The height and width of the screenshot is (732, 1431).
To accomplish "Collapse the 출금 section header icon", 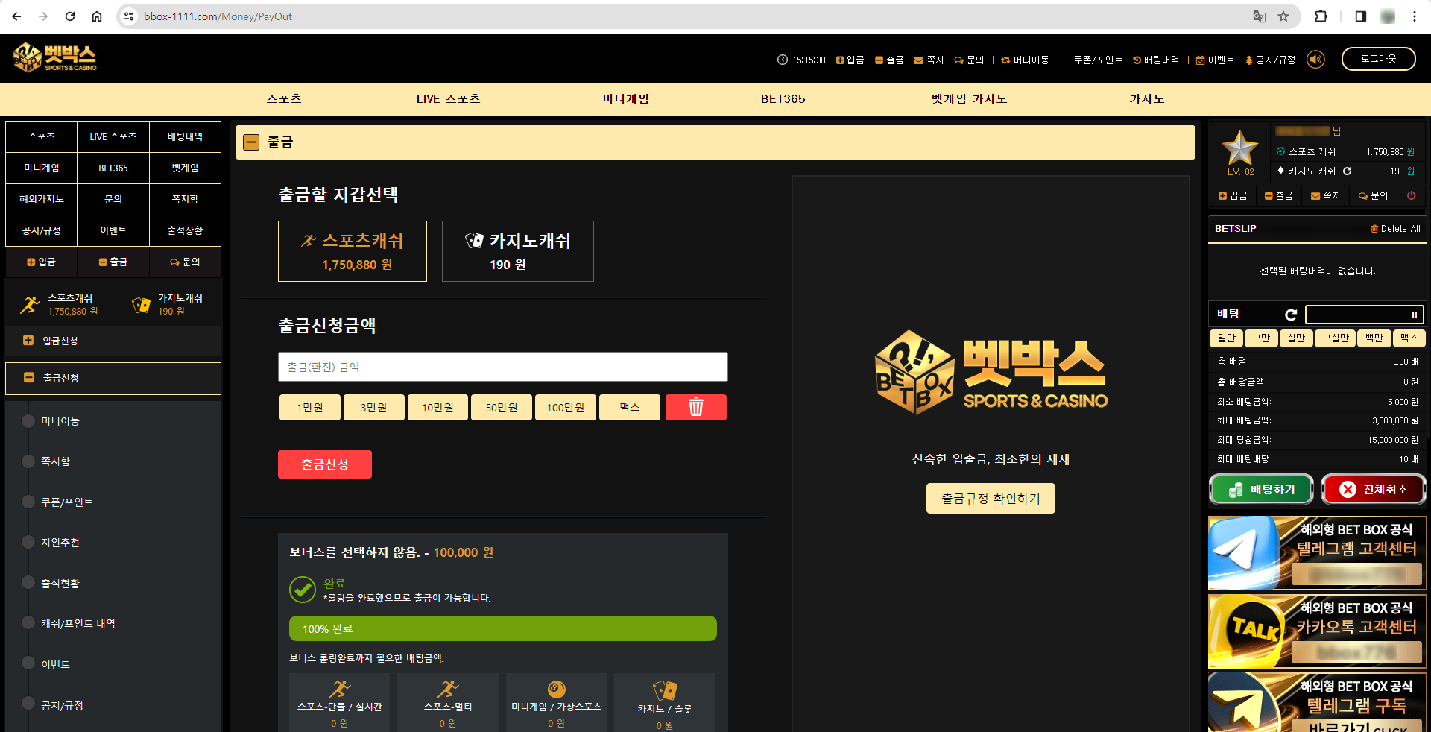I will [x=251, y=142].
